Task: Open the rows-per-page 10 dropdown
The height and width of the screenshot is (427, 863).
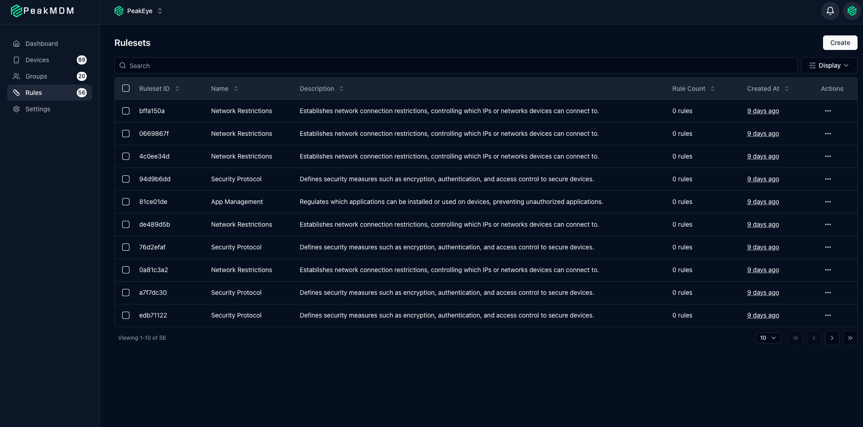Action: coord(769,338)
